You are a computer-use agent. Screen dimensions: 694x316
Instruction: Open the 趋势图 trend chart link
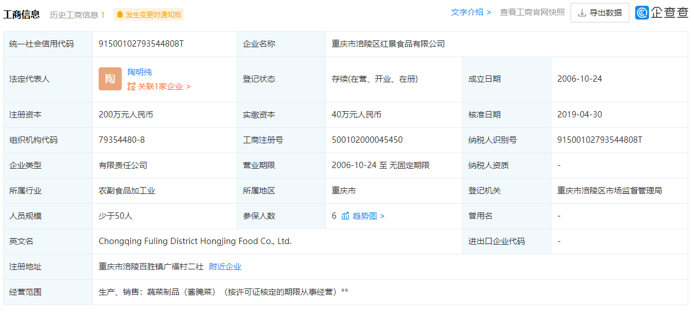368,216
